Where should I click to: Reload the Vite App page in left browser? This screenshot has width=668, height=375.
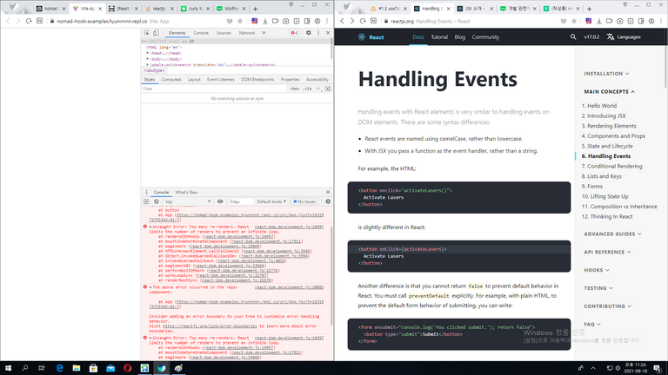[x=29, y=21]
